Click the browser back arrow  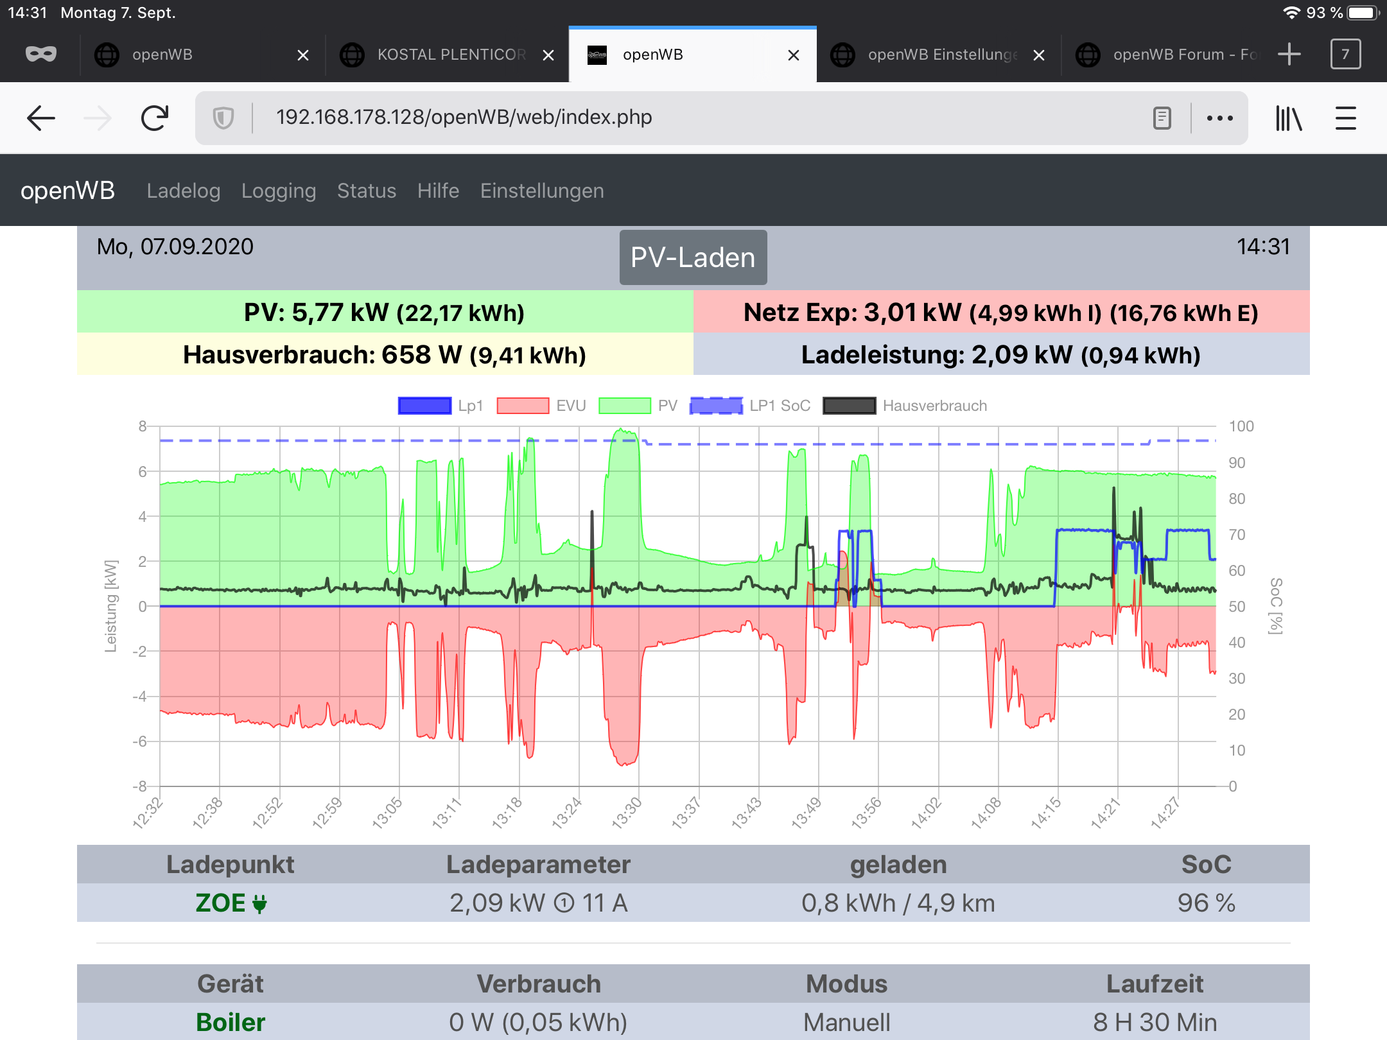click(41, 118)
